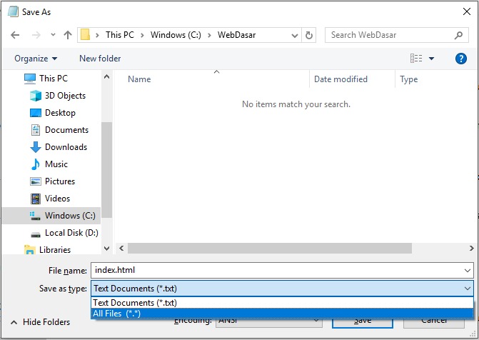Click the back navigation arrow
Image resolution: width=479 pixels, height=340 pixels.
pos(16,35)
